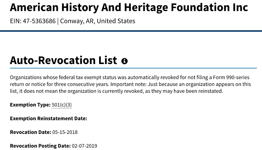Click the Exemption Type label
Image resolution: width=262 pixels, height=150 pixels.
click(x=30, y=105)
